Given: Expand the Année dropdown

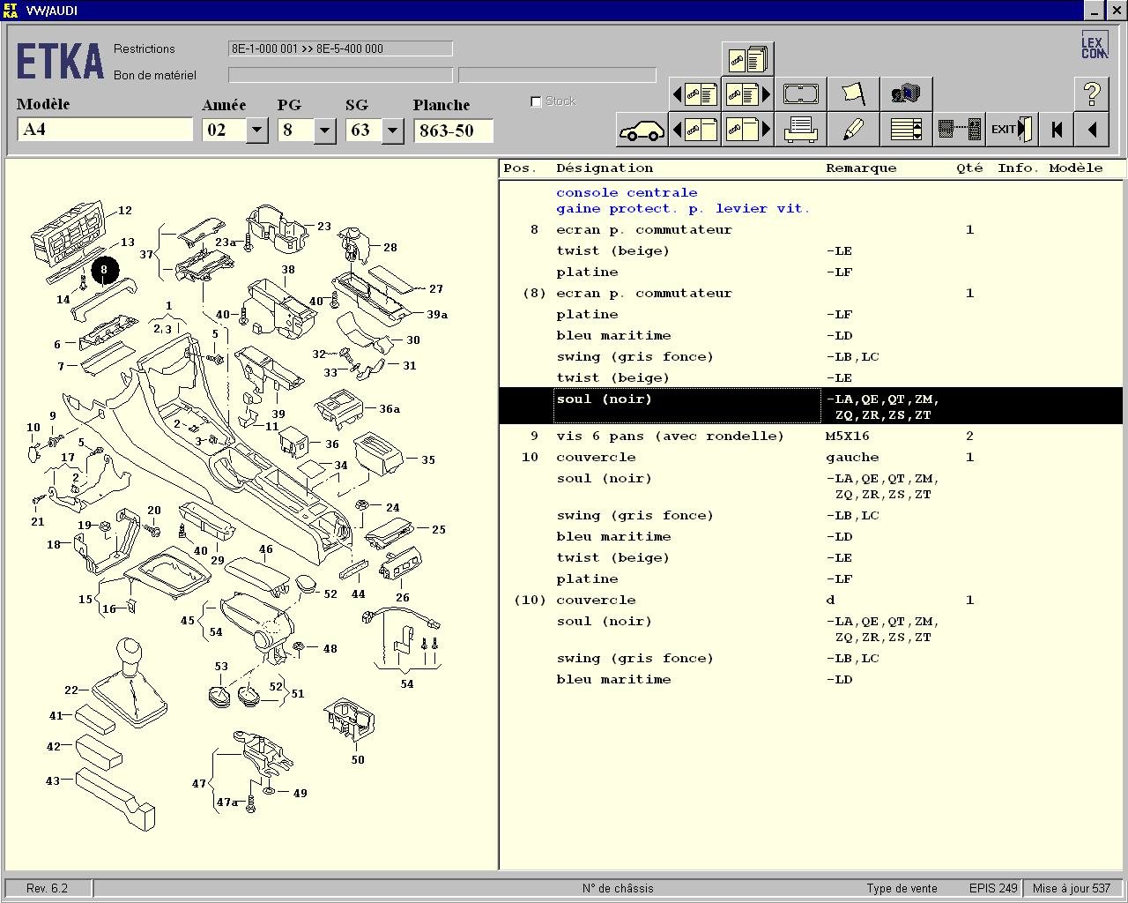Looking at the screenshot, I should tap(256, 131).
